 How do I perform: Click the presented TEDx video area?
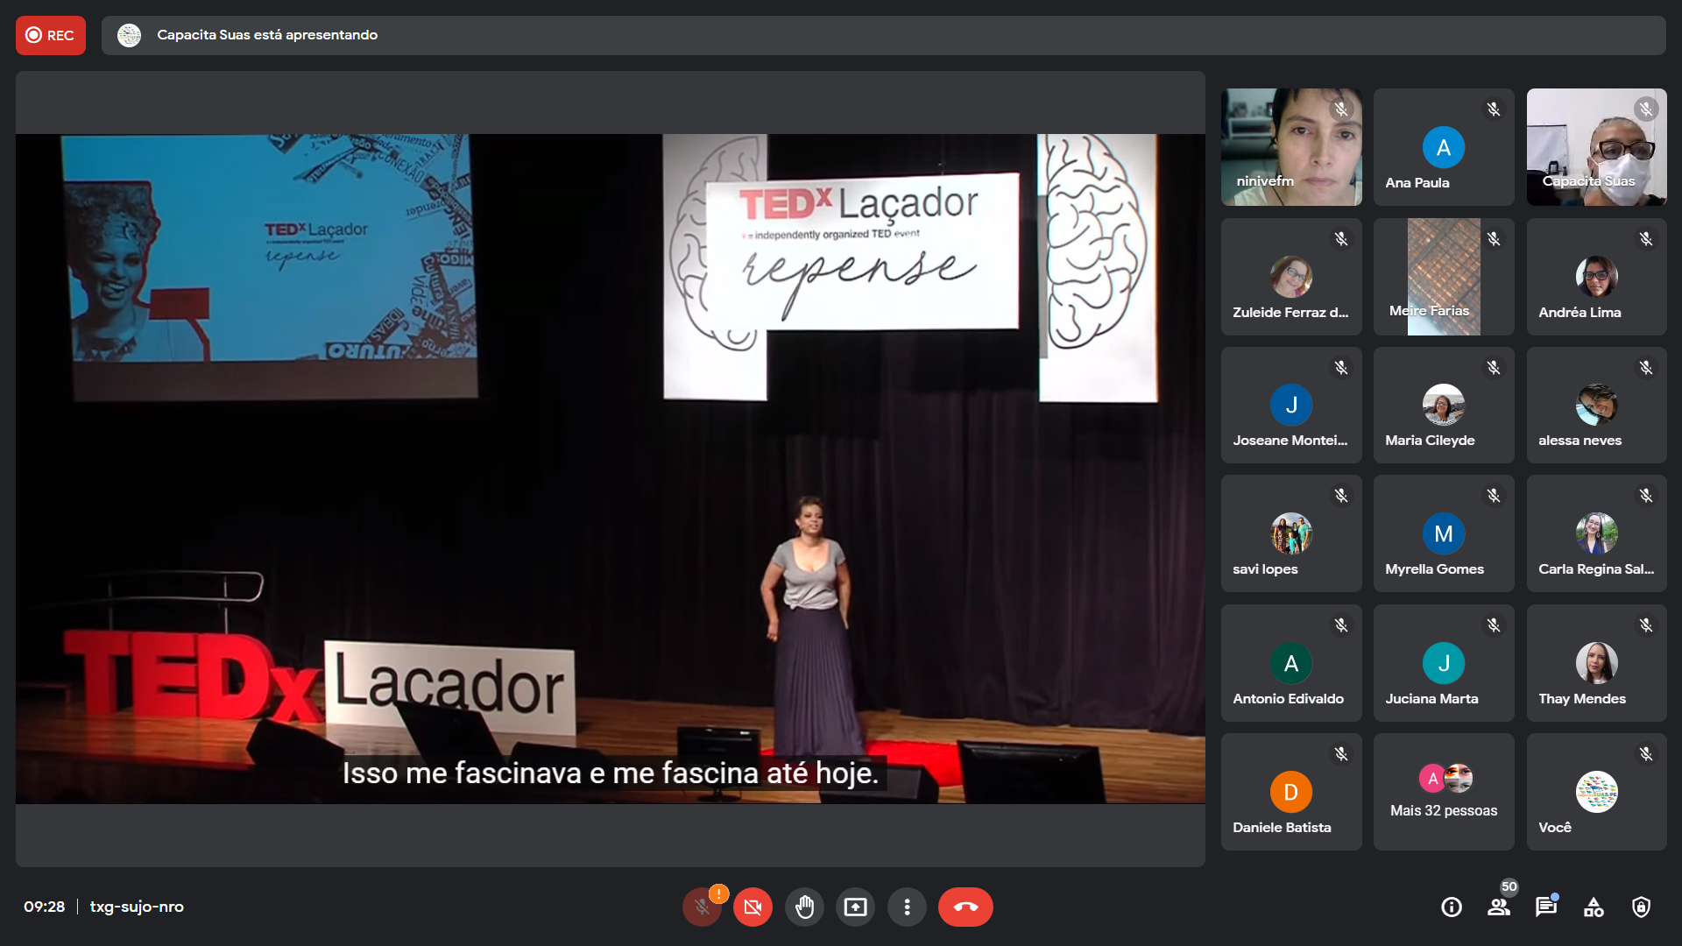pyautogui.click(x=610, y=469)
